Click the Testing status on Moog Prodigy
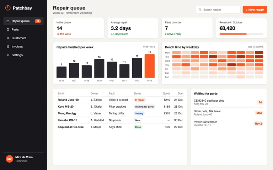This screenshot has height=170, width=273. [x=139, y=113]
